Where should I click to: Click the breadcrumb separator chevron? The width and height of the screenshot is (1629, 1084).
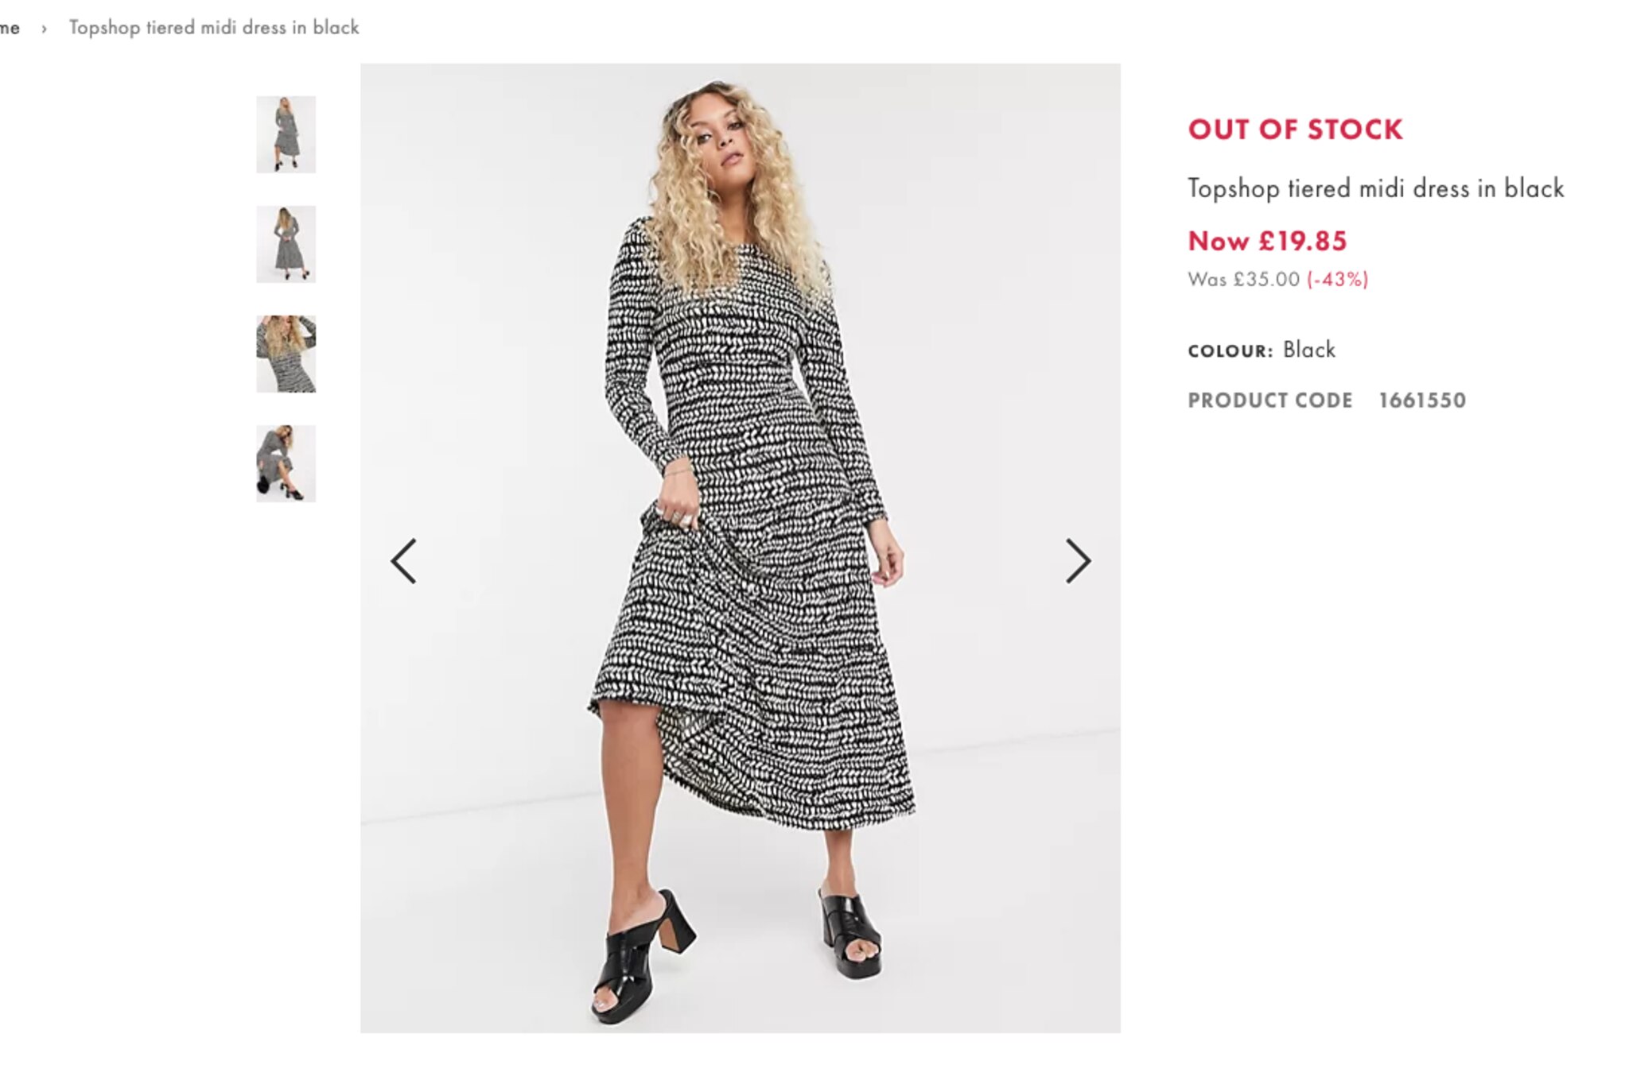45,29
